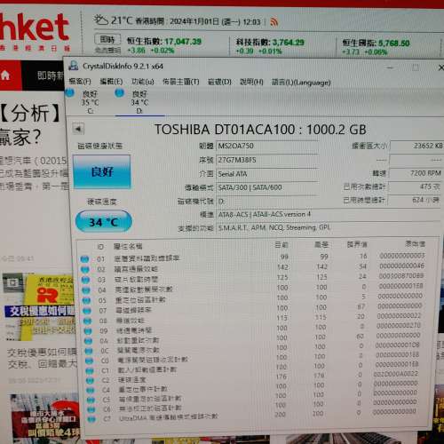The width and height of the screenshot is (444, 444).
Task: Click status dot for attribute ID C5
Action: [x=91, y=400]
